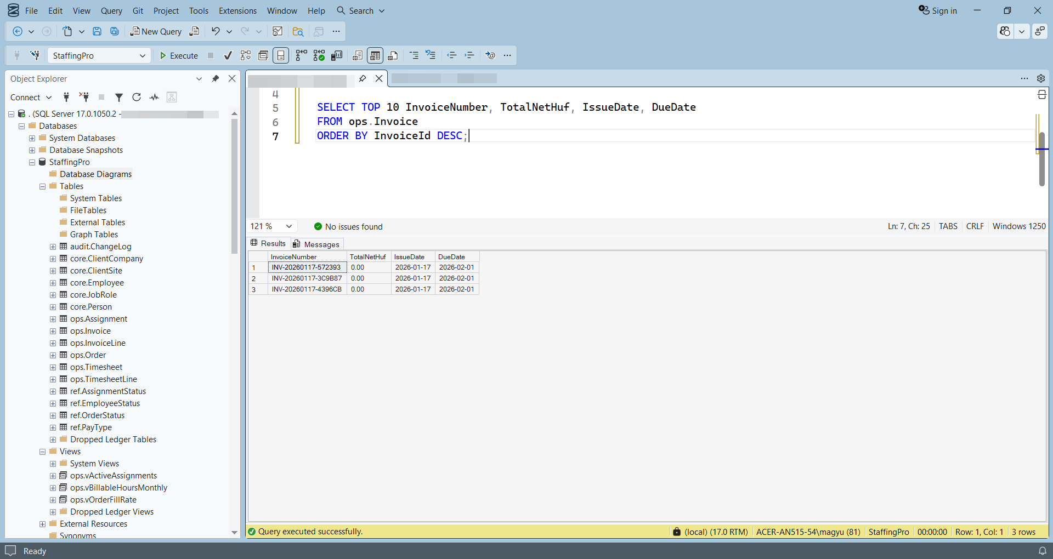Expand the Undo history dropdown arrow
1053x559 pixels.
[x=229, y=32]
